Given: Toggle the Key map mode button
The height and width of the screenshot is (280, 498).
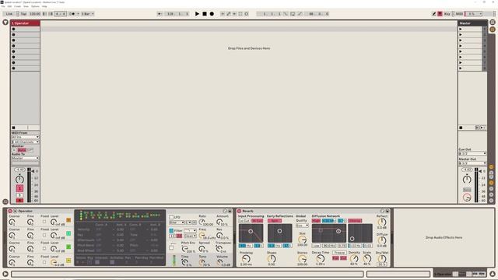Looking at the screenshot, I should click(x=447, y=14).
